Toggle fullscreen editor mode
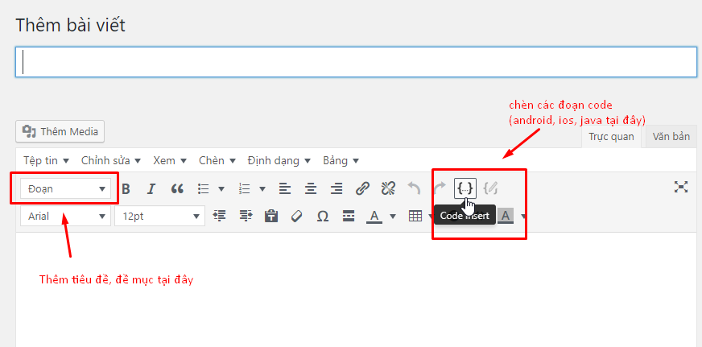 coord(681,187)
